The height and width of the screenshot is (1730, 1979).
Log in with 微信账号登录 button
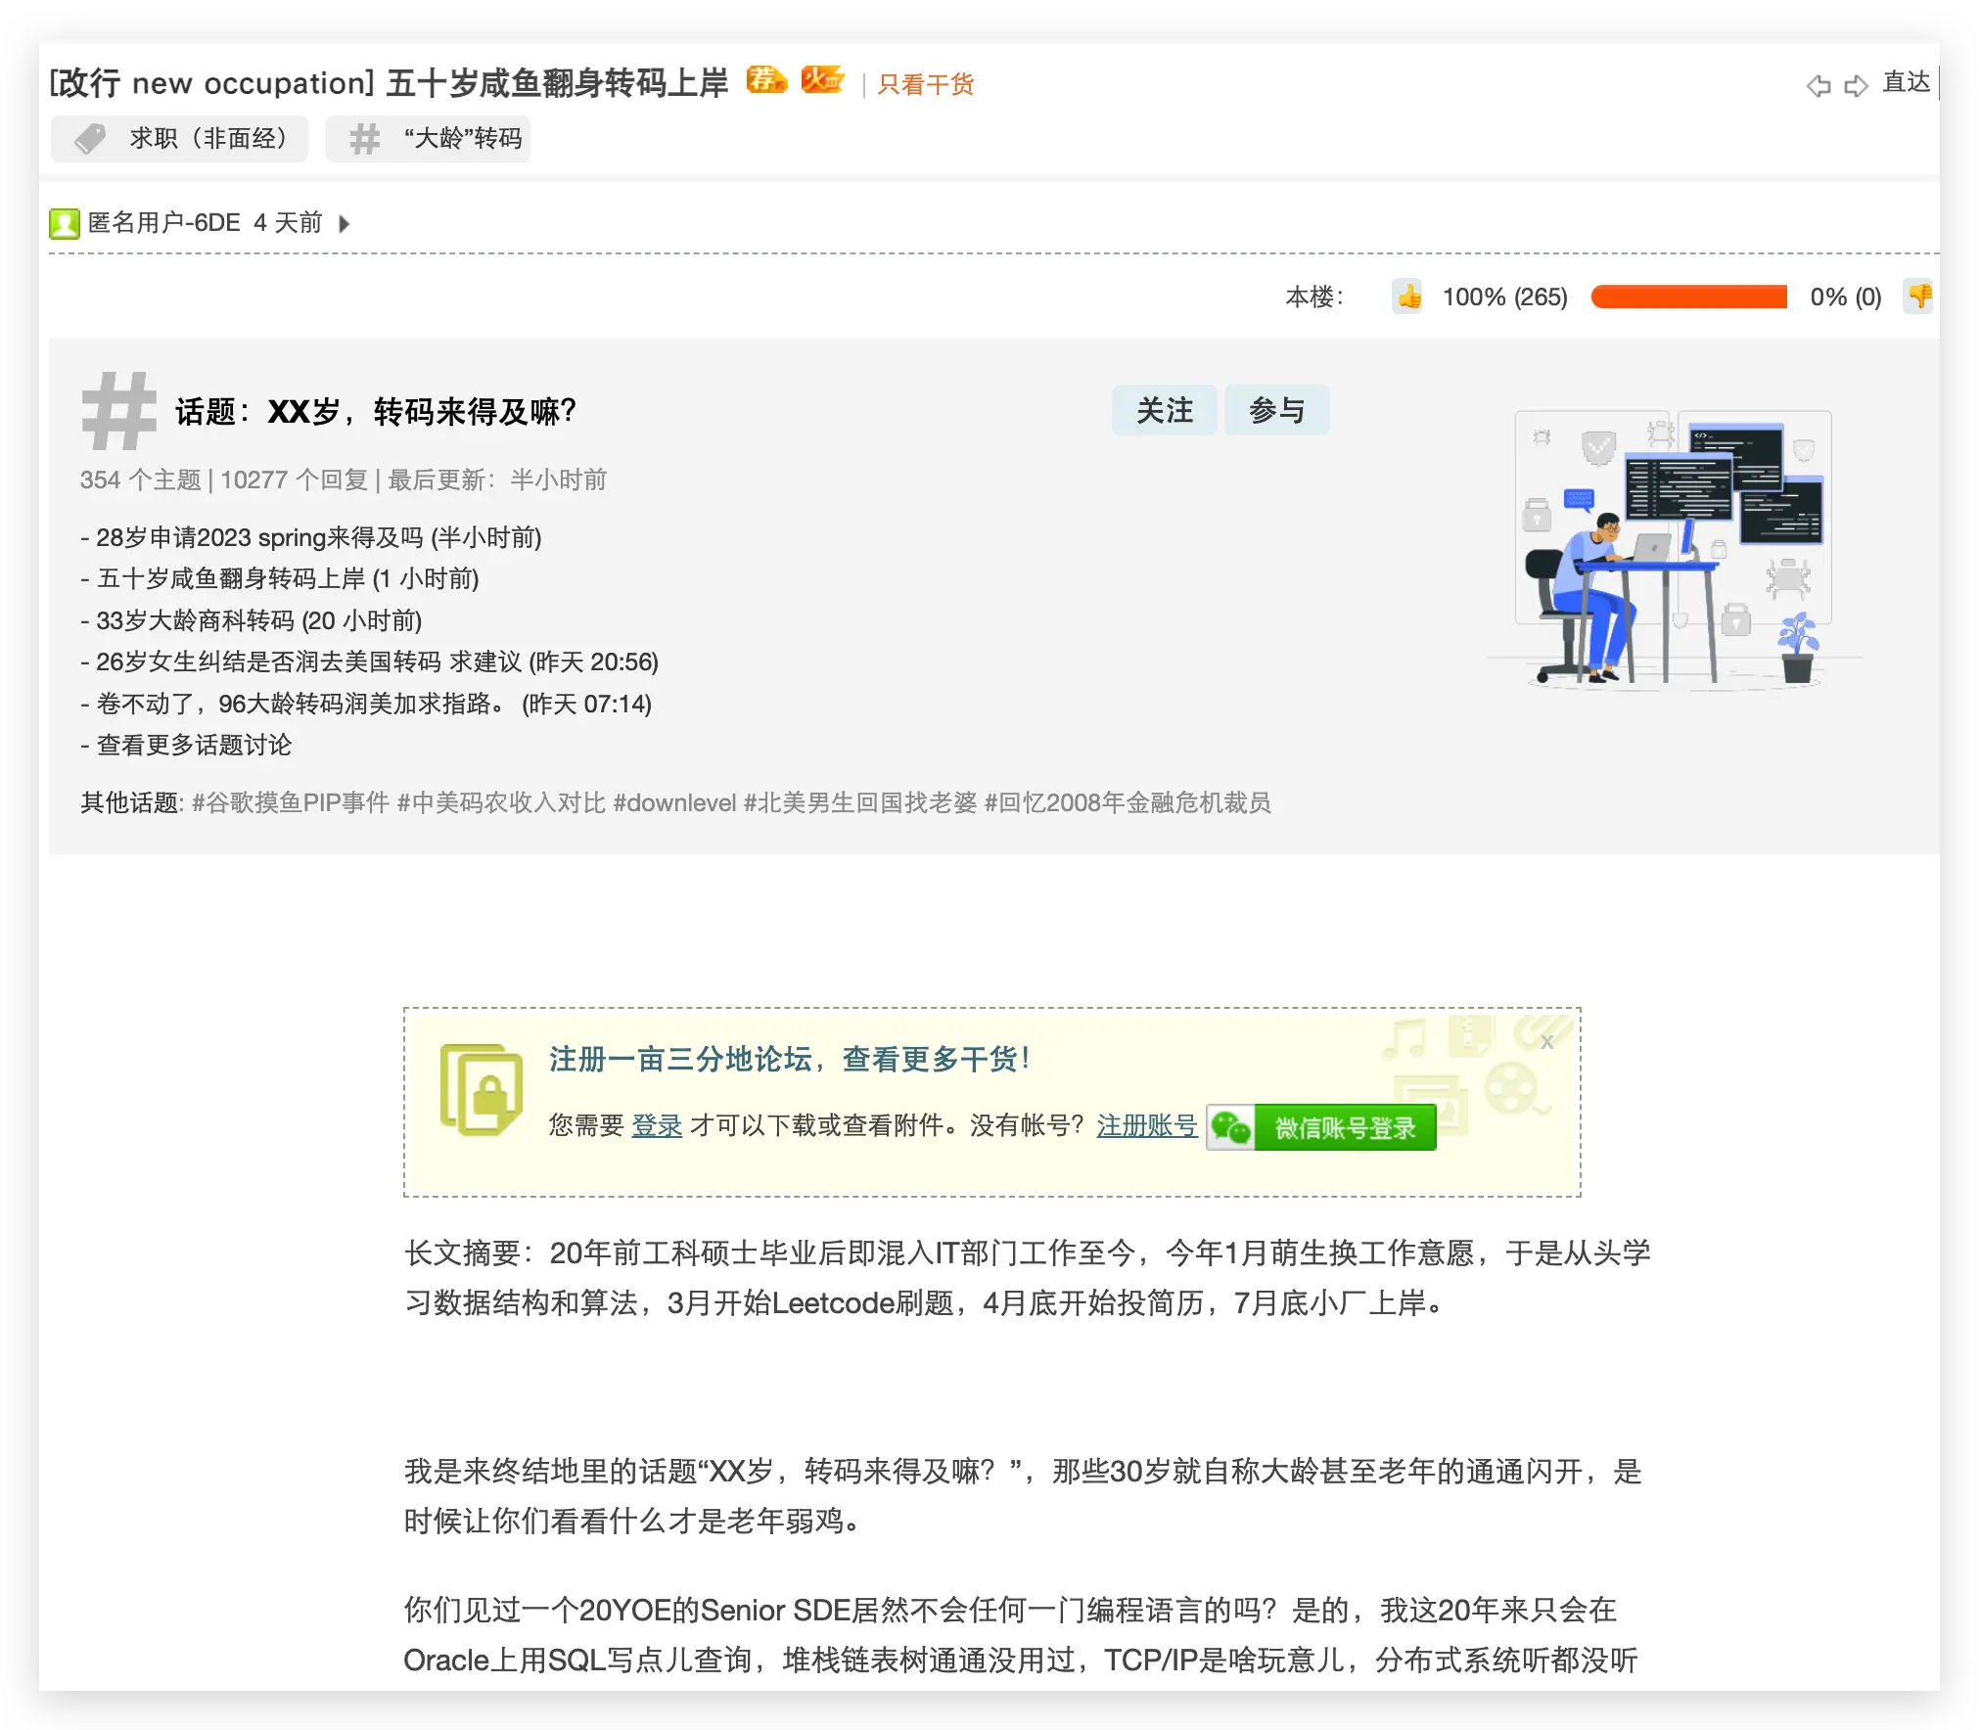pos(1322,1128)
